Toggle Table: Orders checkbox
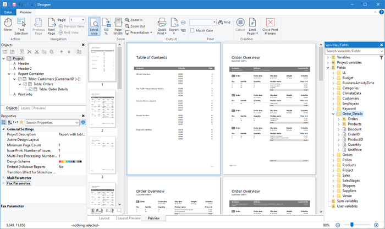 (x=25, y=84)
